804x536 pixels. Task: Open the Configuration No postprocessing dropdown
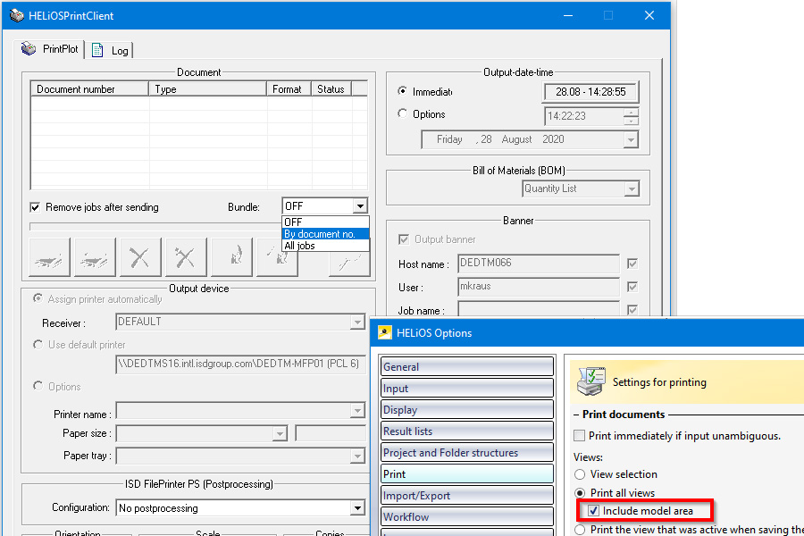click(357, 508)
